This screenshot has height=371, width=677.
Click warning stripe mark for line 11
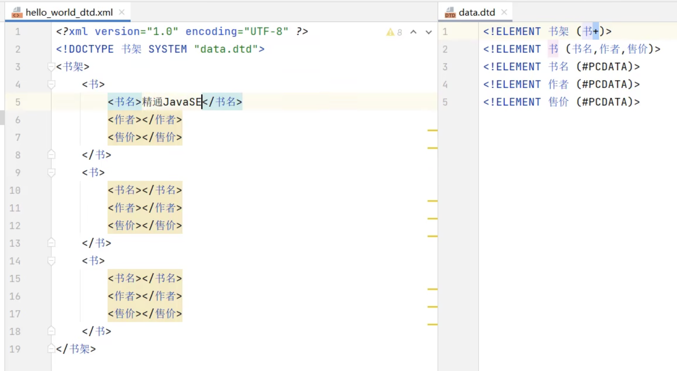click(x=432, y=219)
